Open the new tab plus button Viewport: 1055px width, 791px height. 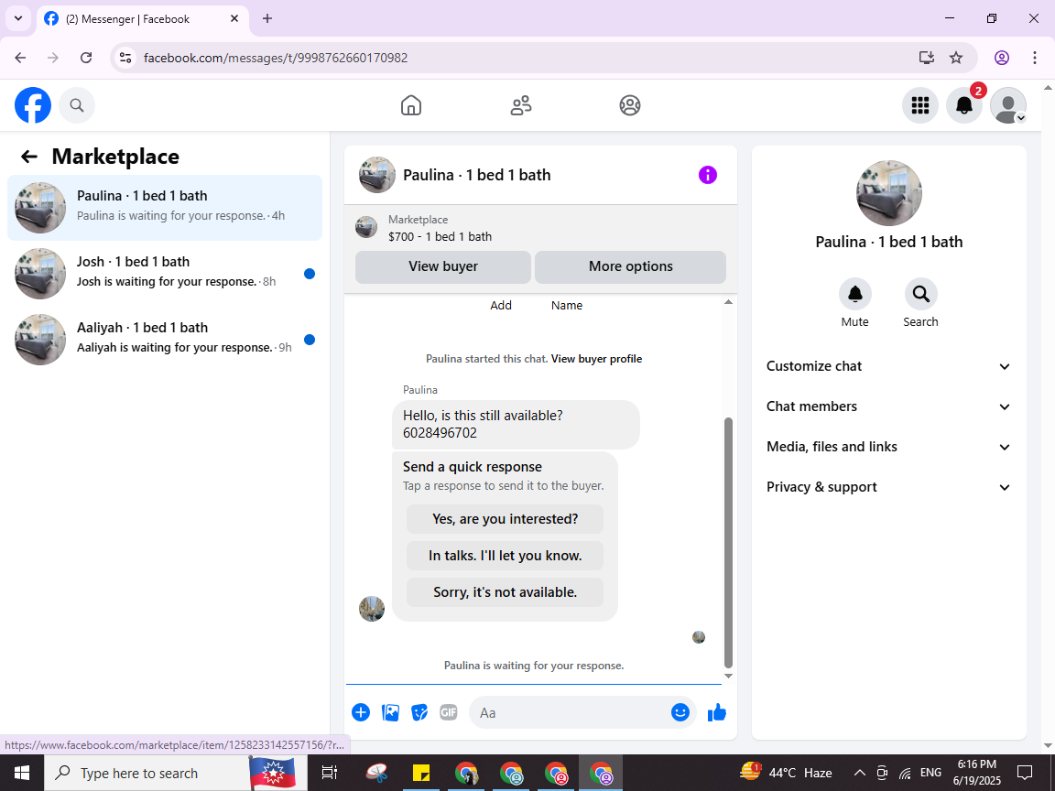(267, 19)
